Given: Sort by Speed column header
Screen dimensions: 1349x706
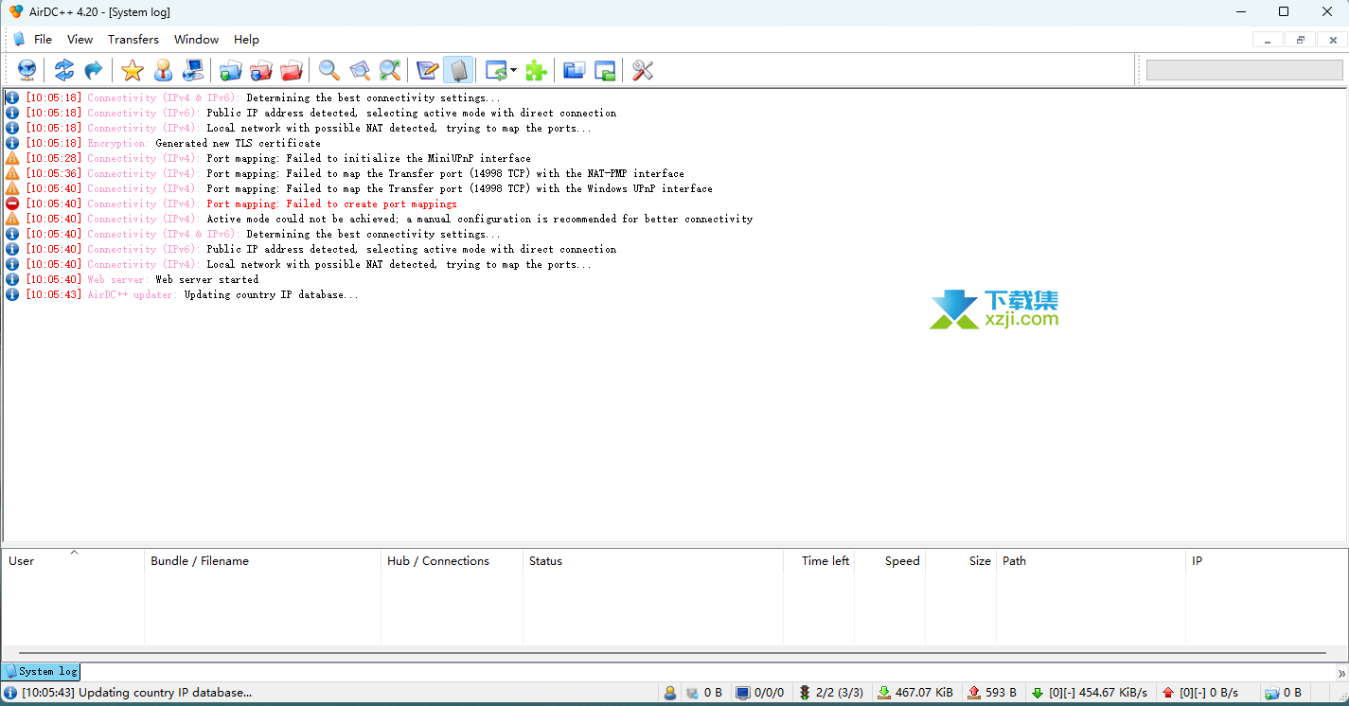Looking at the screenshot, I should coord(890,561).
